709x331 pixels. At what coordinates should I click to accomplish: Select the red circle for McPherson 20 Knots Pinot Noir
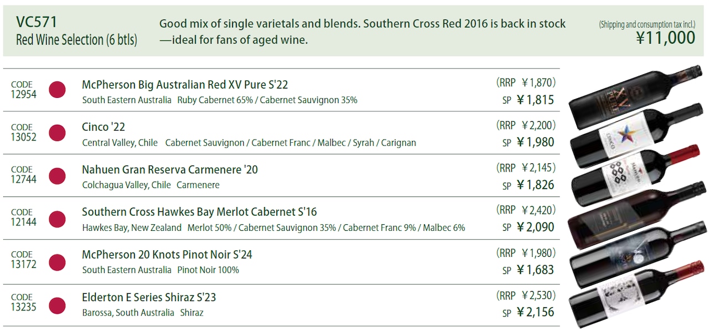point(57,262)
